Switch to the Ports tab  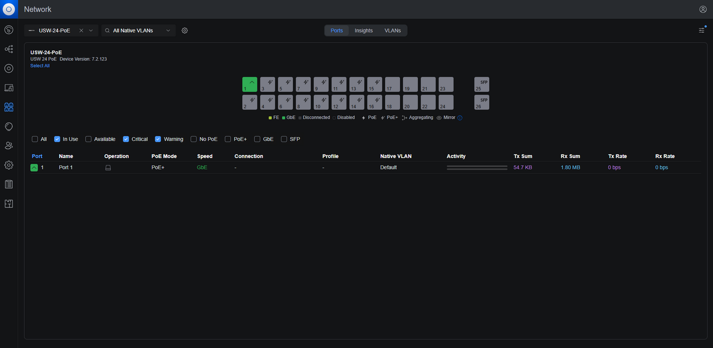coord(337,30)
